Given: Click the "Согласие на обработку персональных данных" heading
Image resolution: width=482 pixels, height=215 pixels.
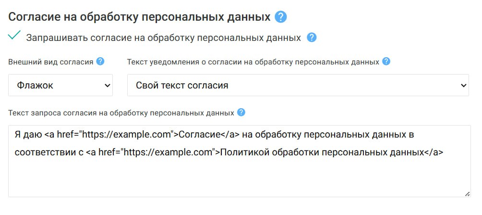Looking at the screenshot, I should point(140,17).
